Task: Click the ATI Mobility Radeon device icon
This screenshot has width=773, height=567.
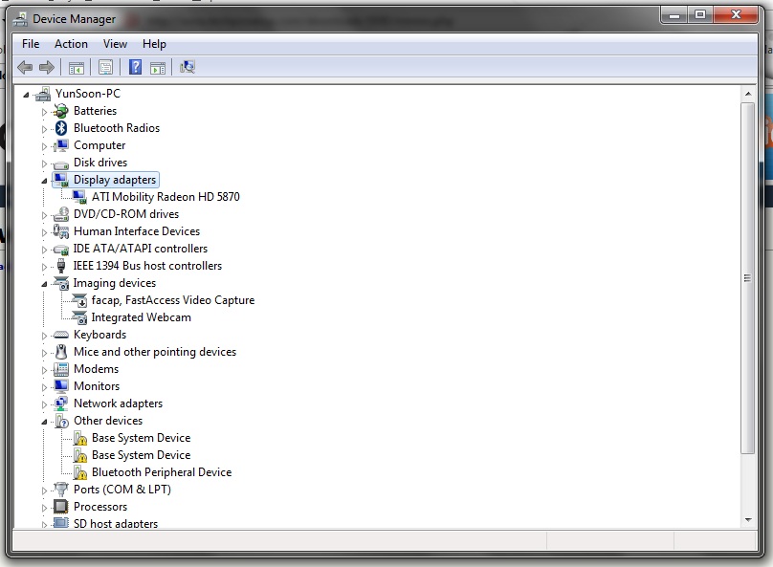Action: [x=79, y=197]
